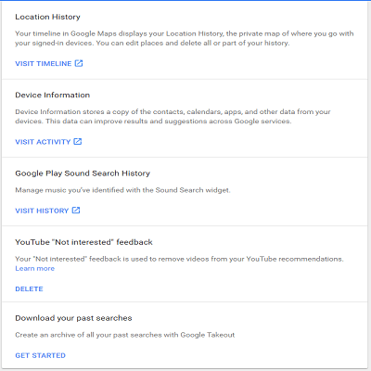Select the Google Play Sound Search History heading
The image size is (371, 371).
point(83,173)
